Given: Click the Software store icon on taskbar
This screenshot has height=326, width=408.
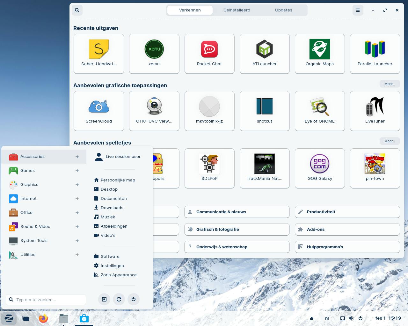Looking at the screenshot, I should (x=84, y=318).
